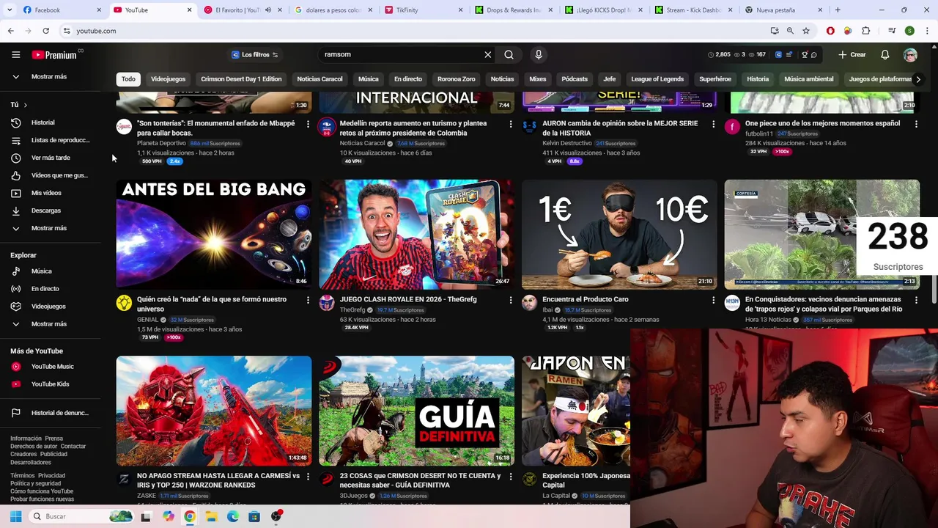Play the 1€ vs 10€ thumbnail
Viewport: 938px width, 528px height.
619,235
